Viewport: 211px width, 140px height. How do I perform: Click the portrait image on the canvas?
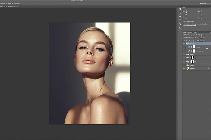click(x=89, y=73)
